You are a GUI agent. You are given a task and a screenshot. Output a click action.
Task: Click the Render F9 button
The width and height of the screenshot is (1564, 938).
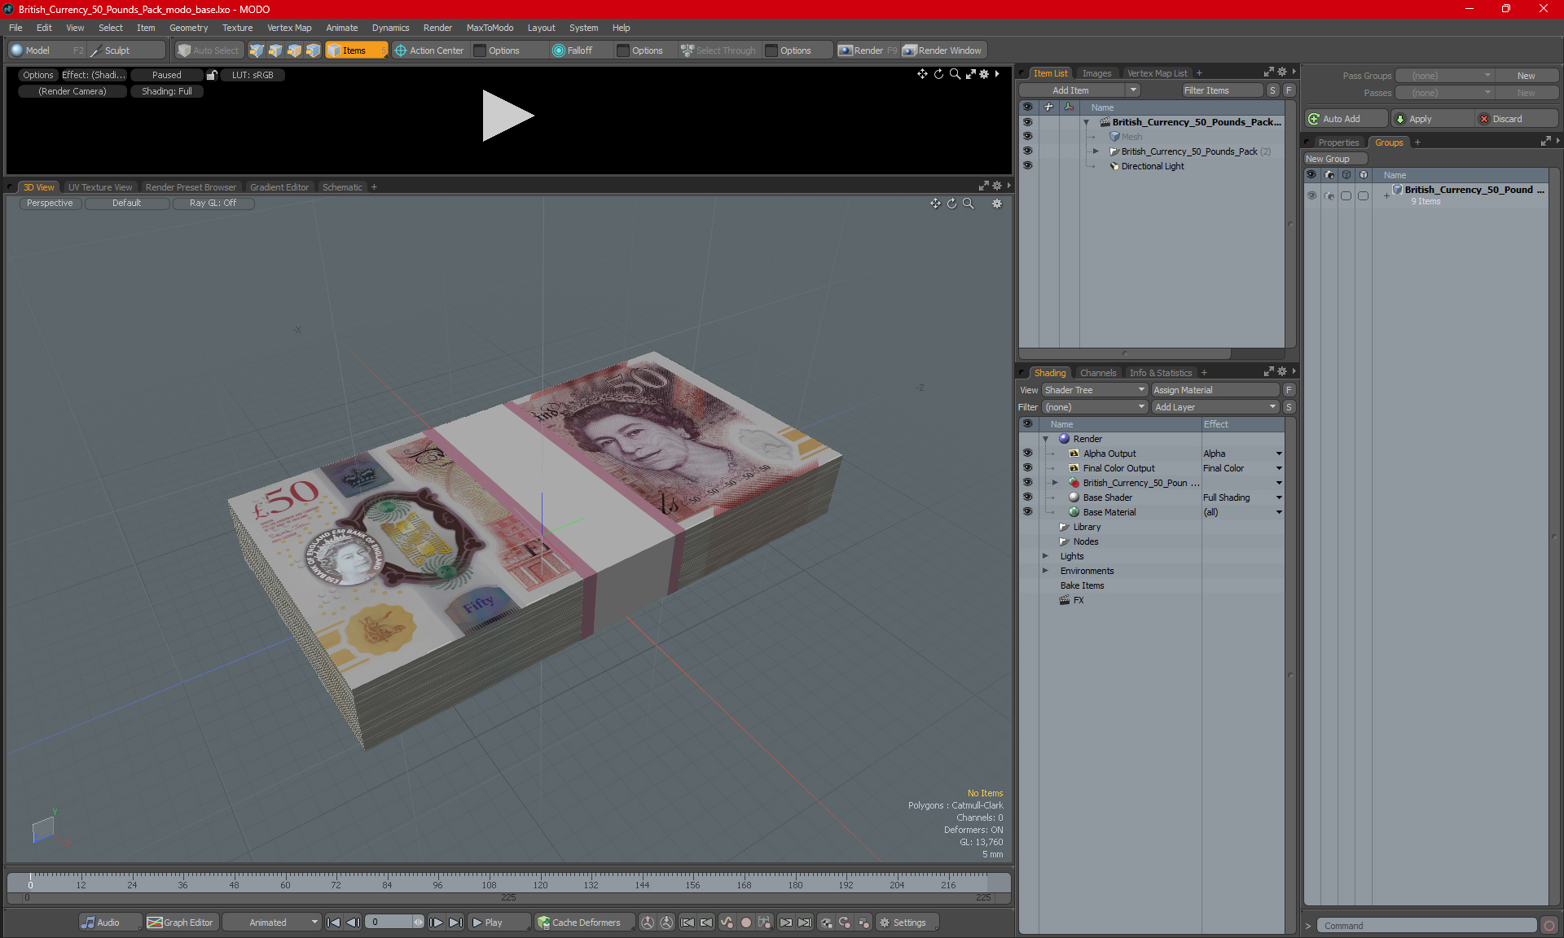tap(868, 50)
